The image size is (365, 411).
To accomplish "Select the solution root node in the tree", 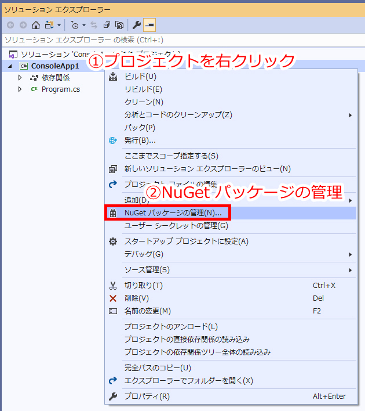I will pos(100,54).
